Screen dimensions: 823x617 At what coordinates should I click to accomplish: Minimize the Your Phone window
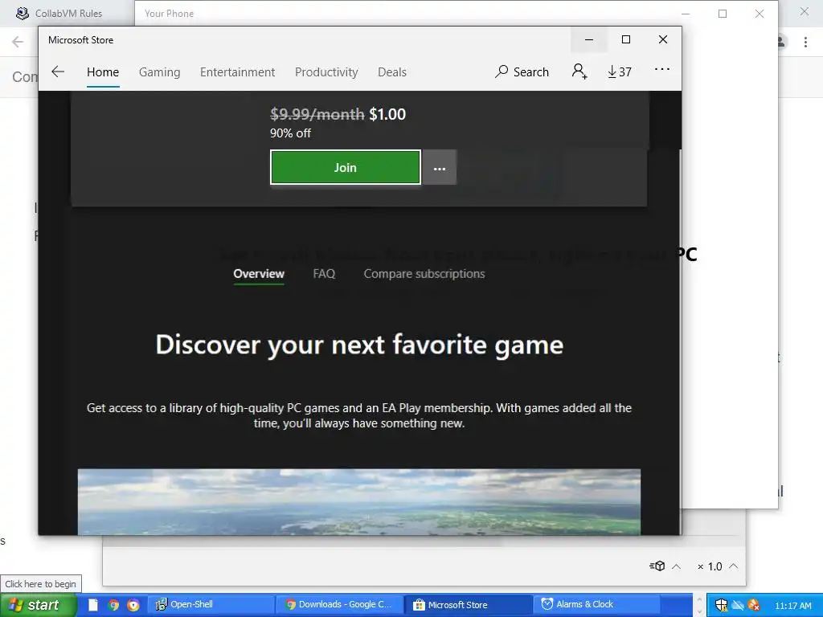click(x=686, y=14)
